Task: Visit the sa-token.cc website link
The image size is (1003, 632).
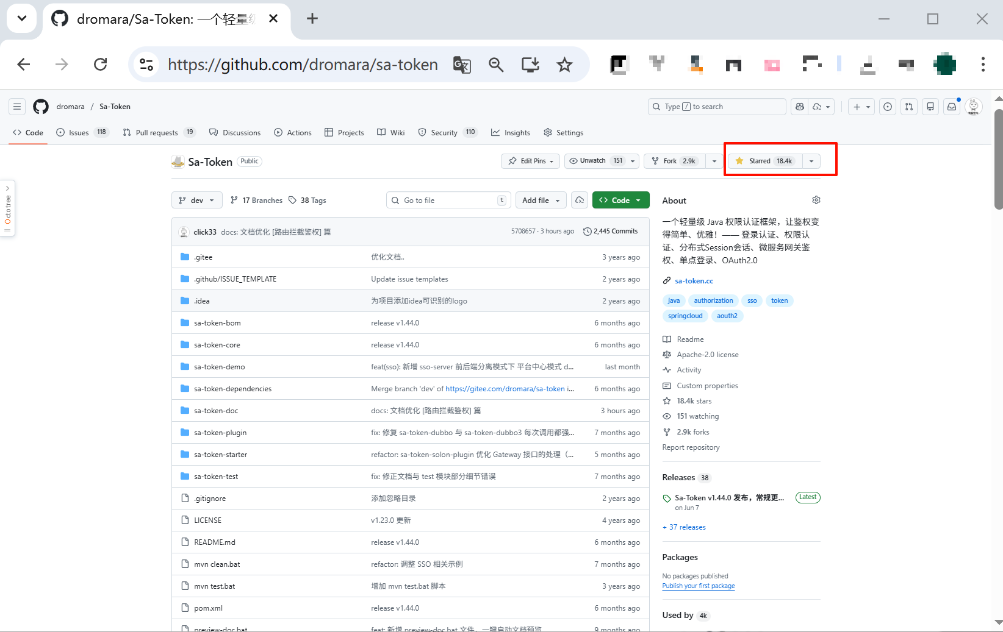Action: coord(694,280)
